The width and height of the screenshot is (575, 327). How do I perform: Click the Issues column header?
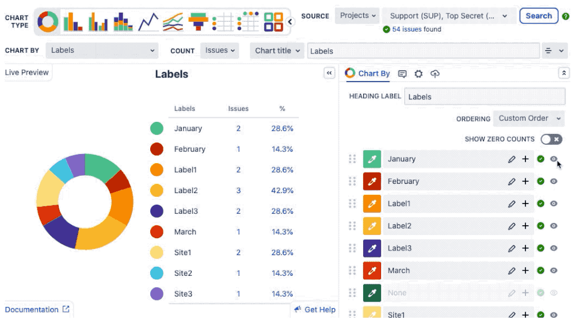coord(238,109)
